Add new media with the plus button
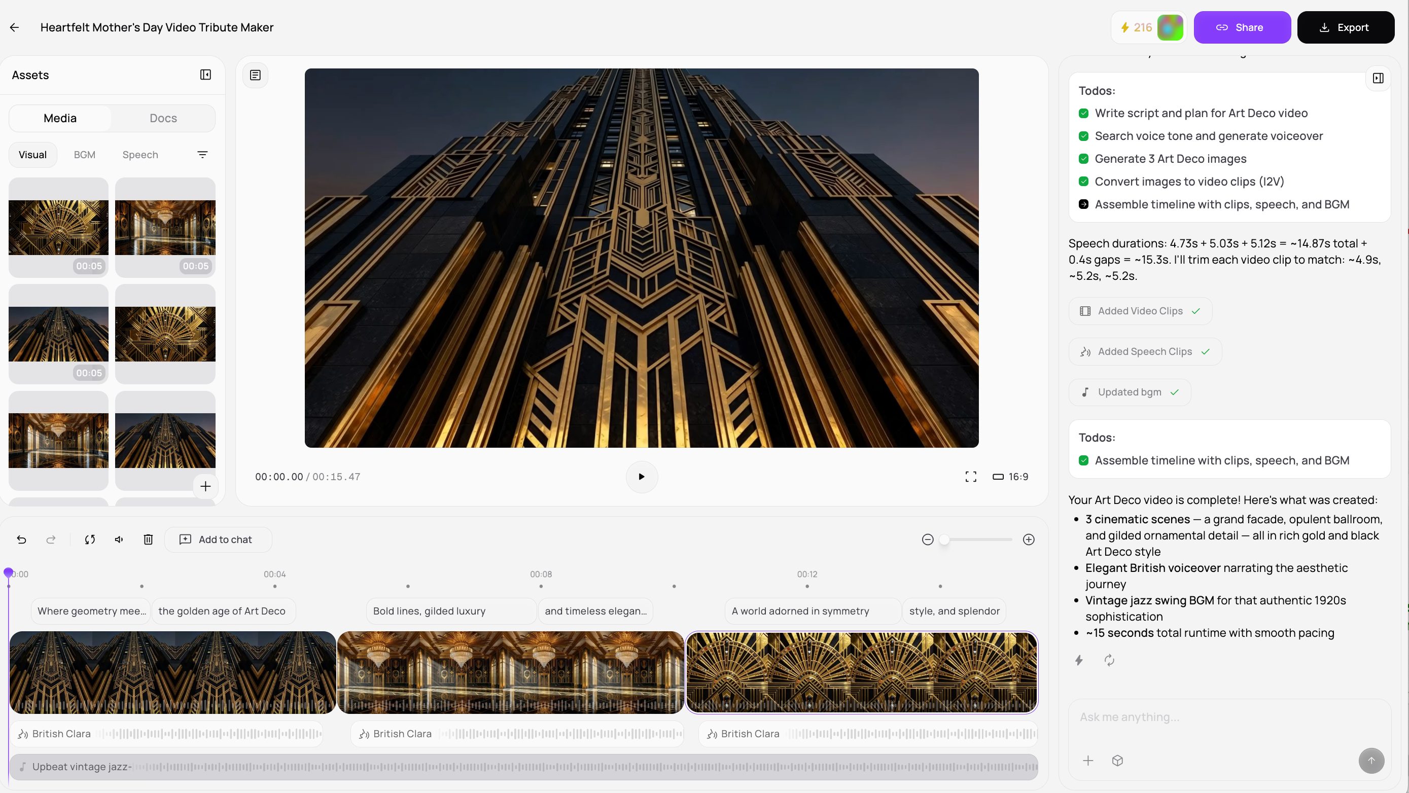 click(205, 486)
